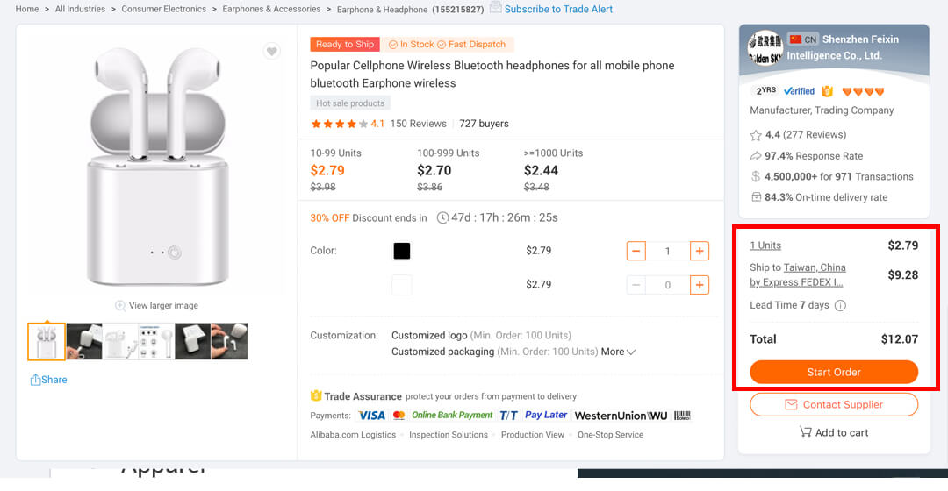Click the Lead Time info icon

click(x=840, y=306)
